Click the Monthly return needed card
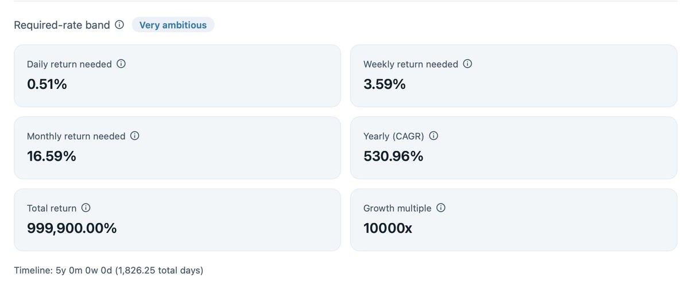The height and width of the screenshot is (285, 689). point(177,148)
